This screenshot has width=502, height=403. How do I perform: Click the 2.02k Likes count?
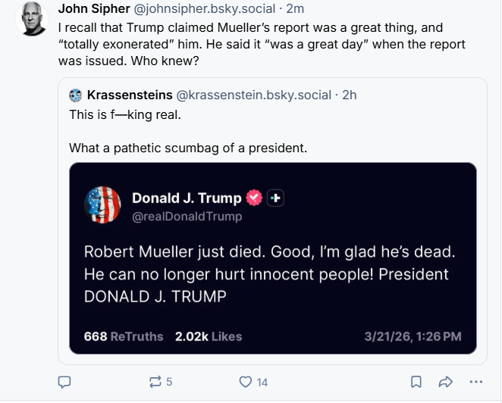click(209, 336)
